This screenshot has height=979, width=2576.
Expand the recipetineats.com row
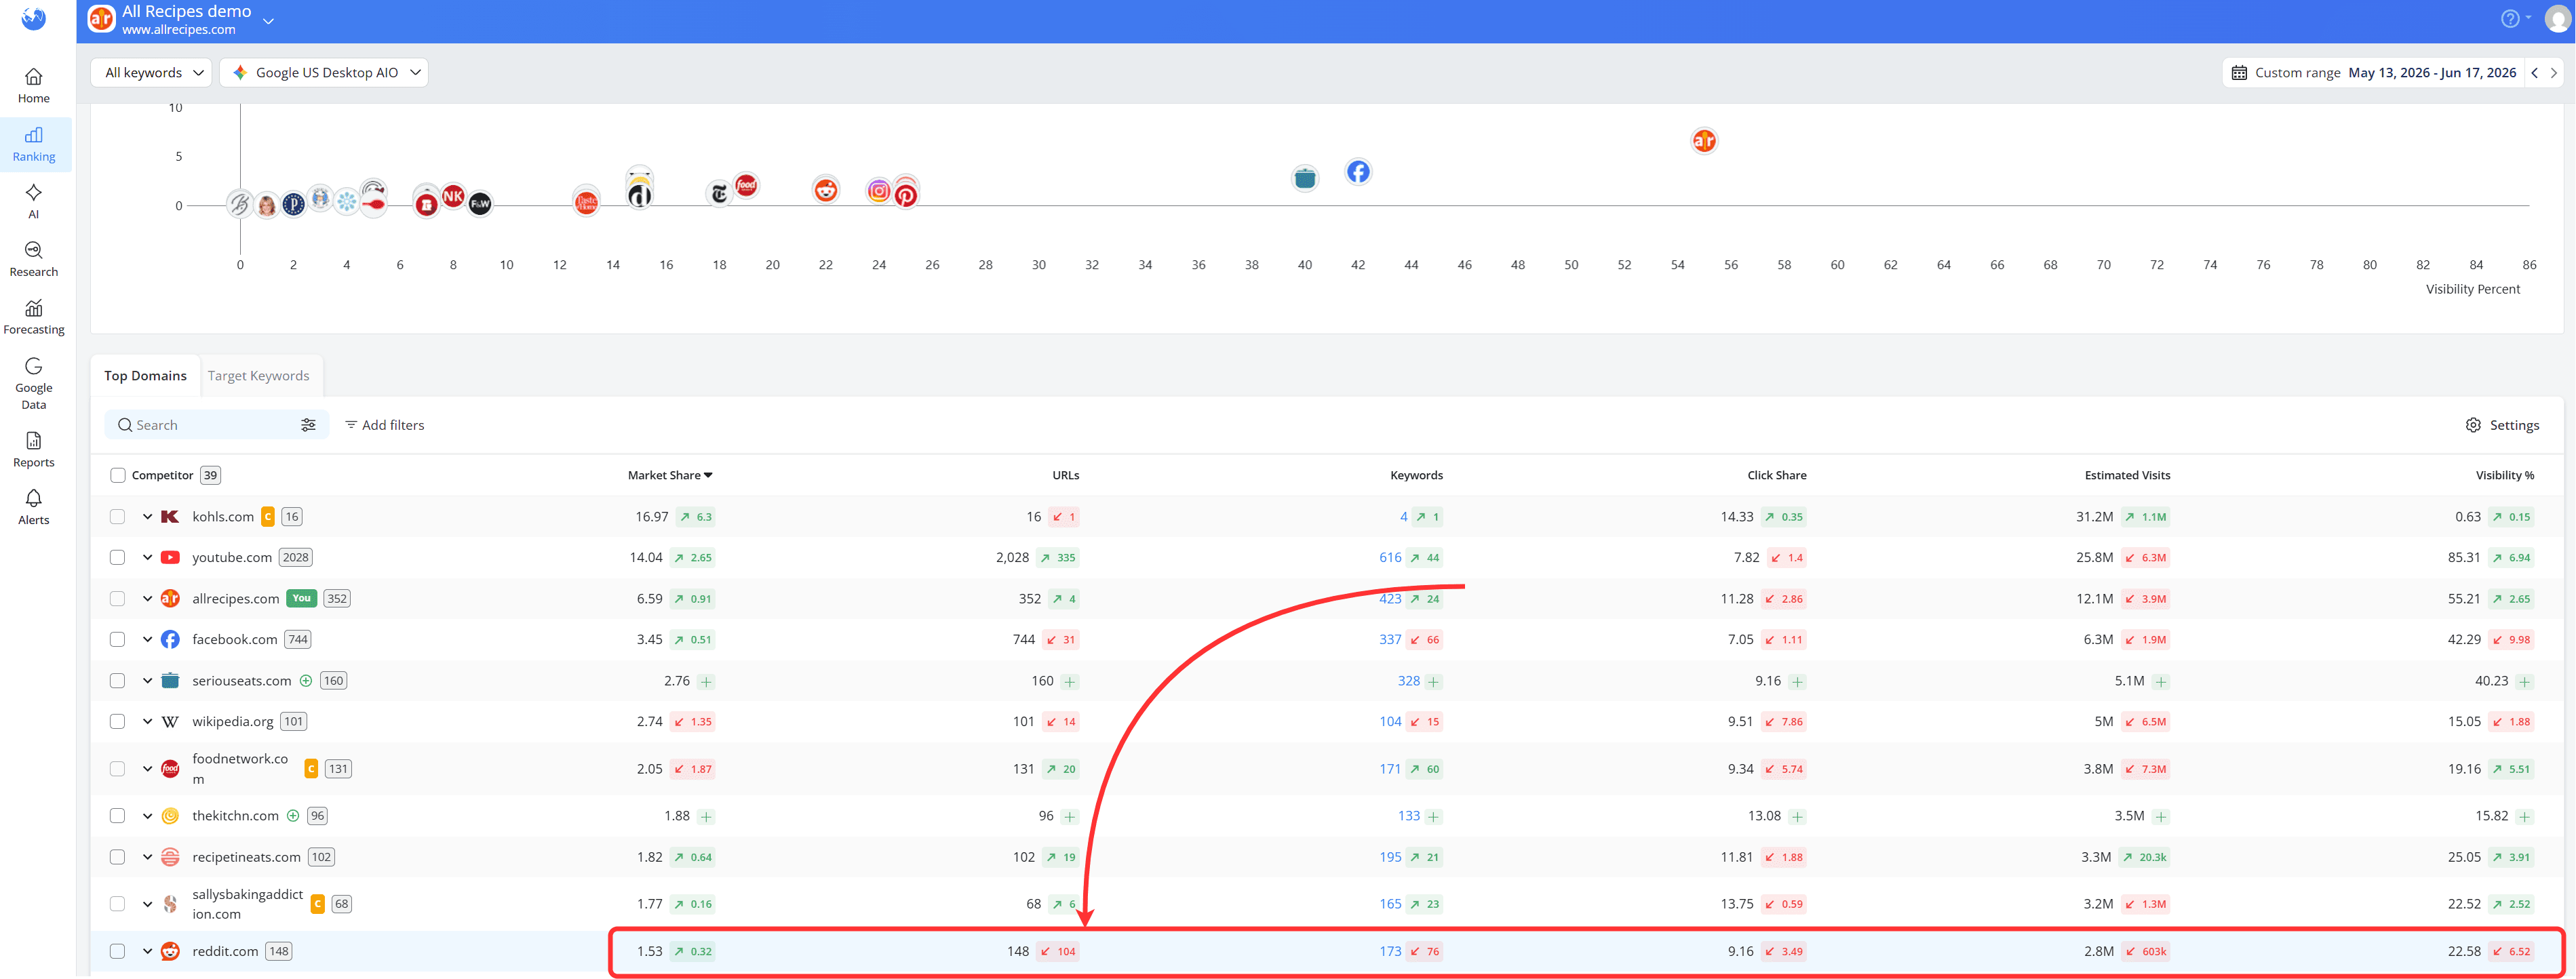147,857
